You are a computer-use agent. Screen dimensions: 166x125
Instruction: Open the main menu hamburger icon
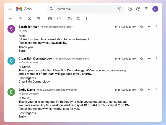tap(10, 9)
